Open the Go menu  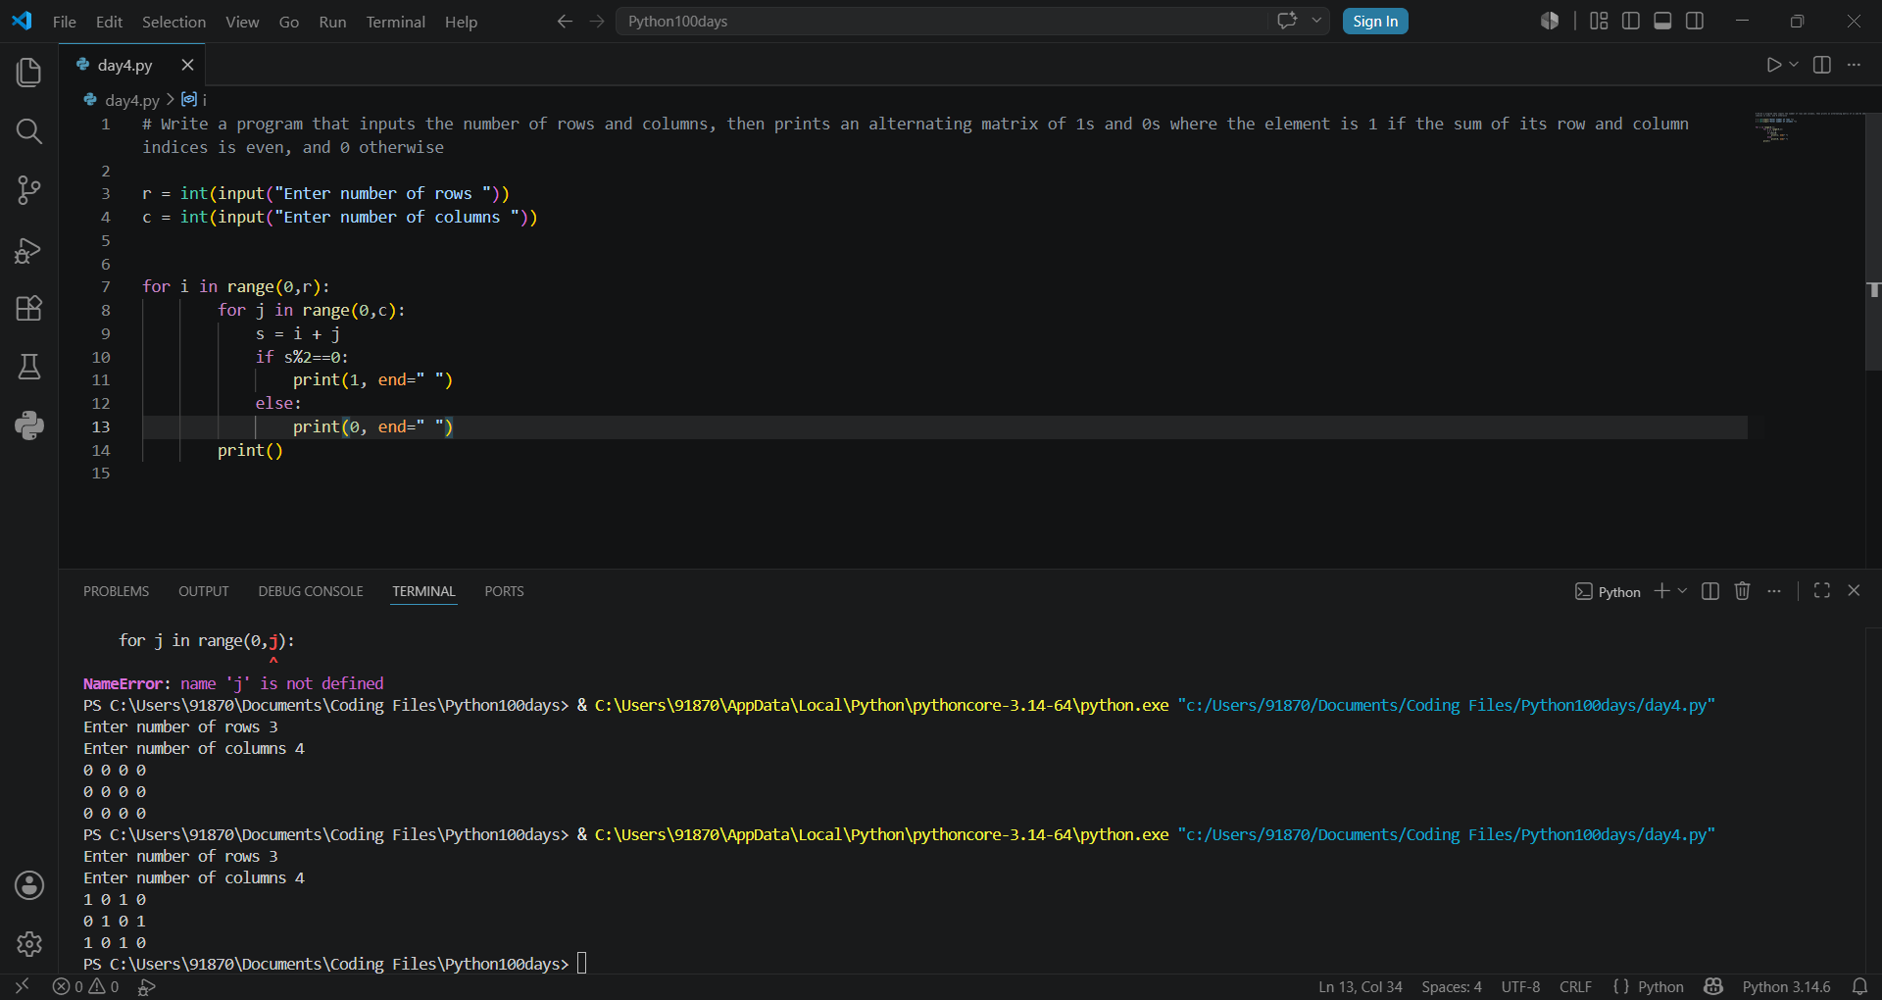tap(288, 22)
